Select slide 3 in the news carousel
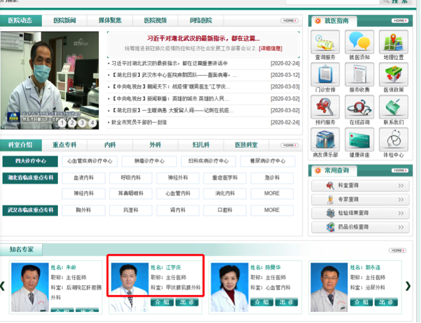Viewport: 421px width, 323px height. pos(82,123)
